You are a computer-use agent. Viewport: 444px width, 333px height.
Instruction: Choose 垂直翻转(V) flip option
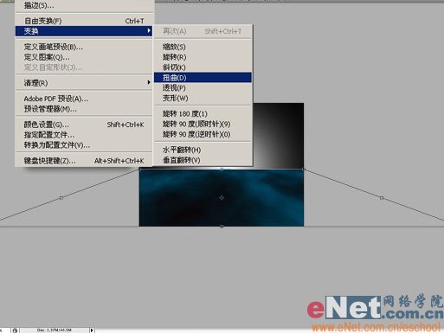pyautogui.click(x=203, y=160)
